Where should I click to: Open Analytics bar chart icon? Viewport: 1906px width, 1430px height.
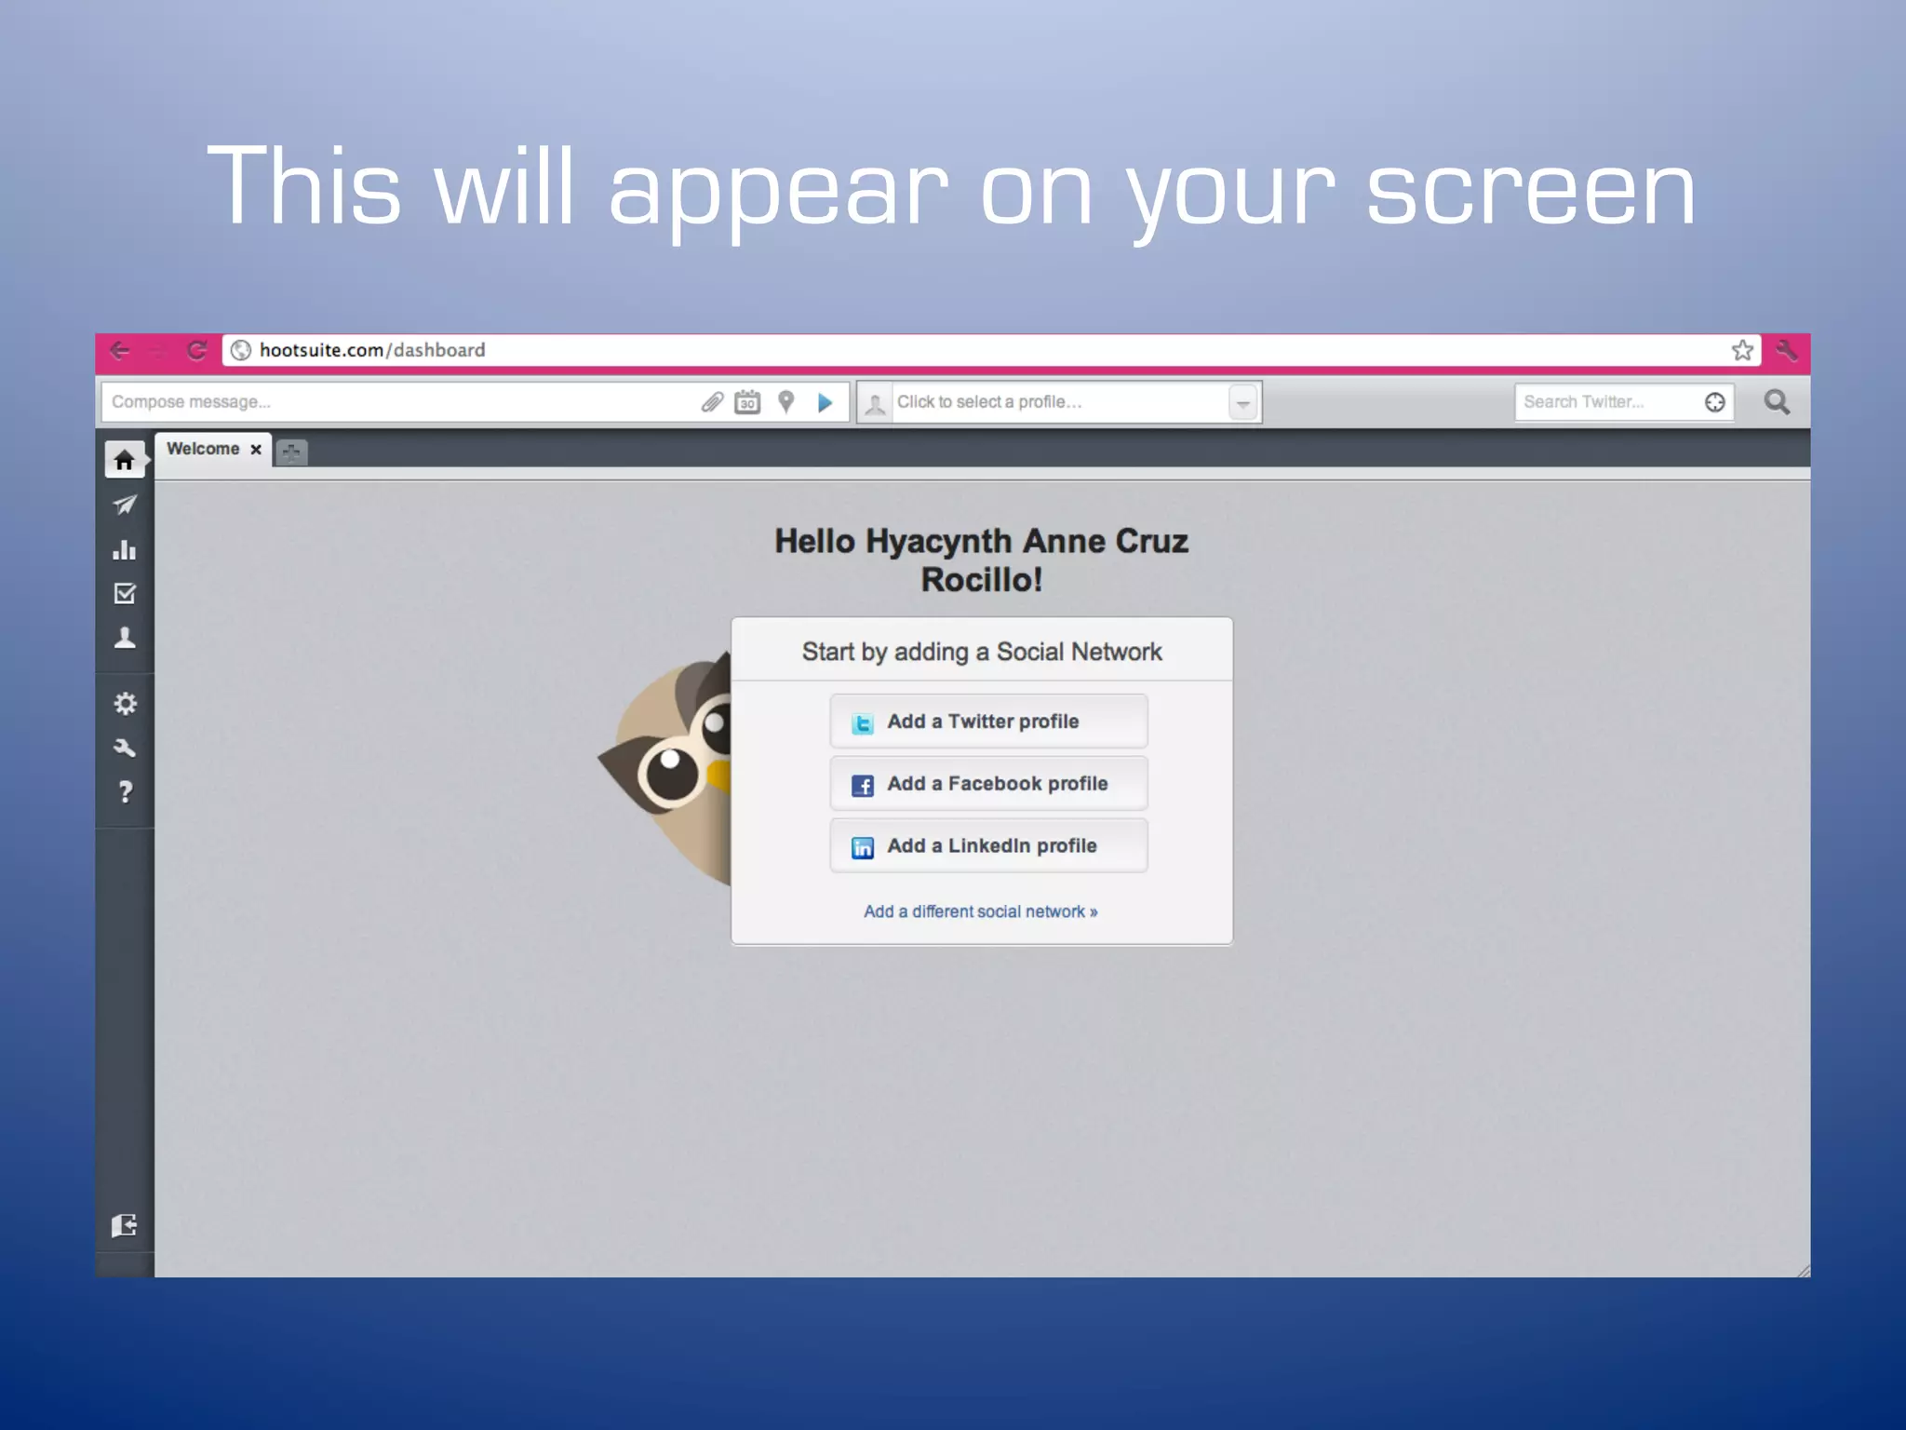coord(125,549)
